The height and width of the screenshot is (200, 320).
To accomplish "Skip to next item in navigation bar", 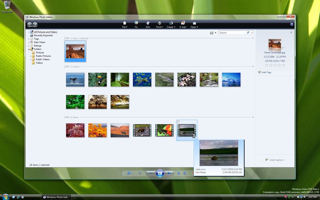I will click(x=169, y=173).
